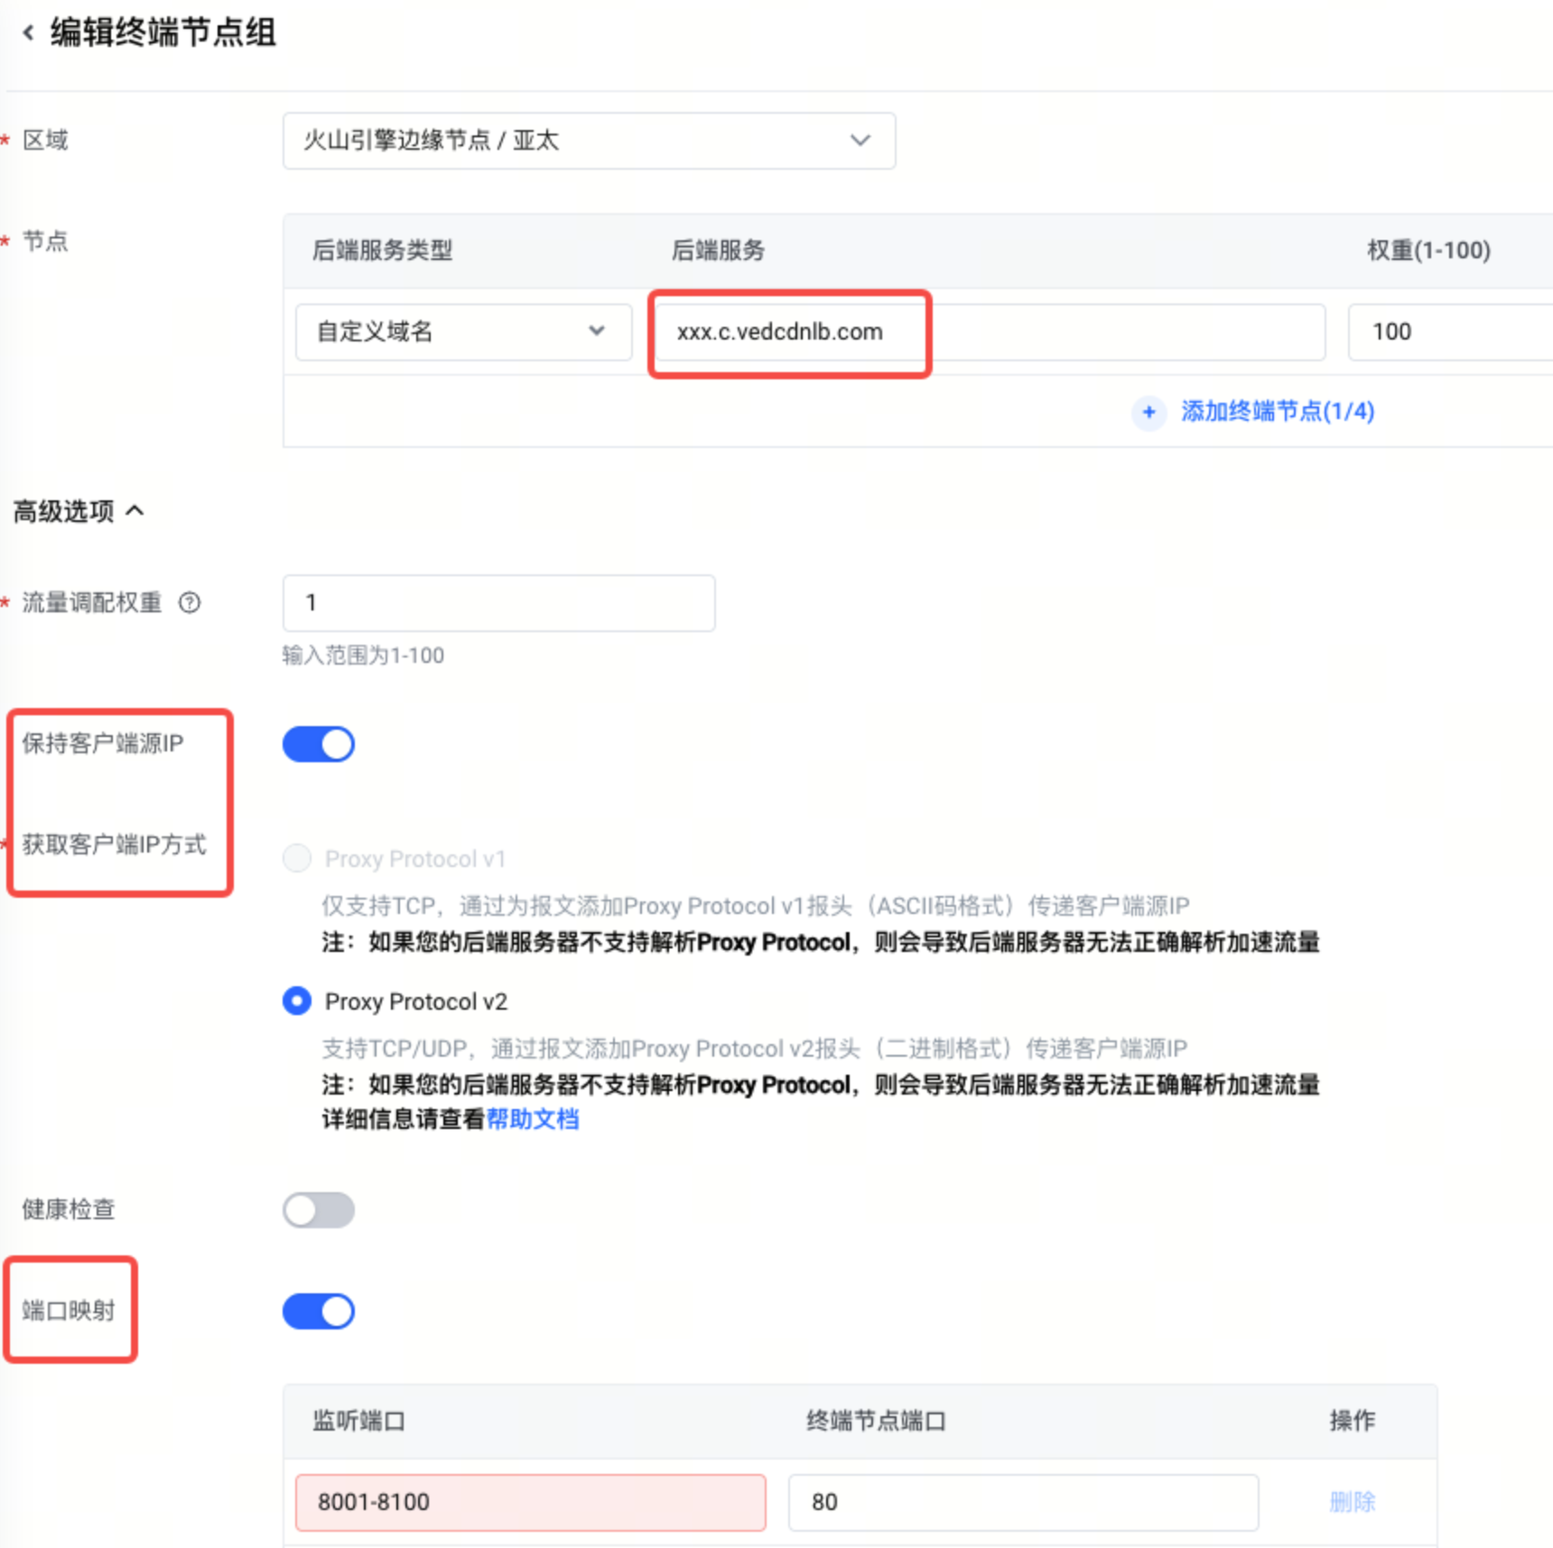Screen dimensions: 1553x1548
Task: Click the 后端服务类型 column header
Action: (383, 250)
